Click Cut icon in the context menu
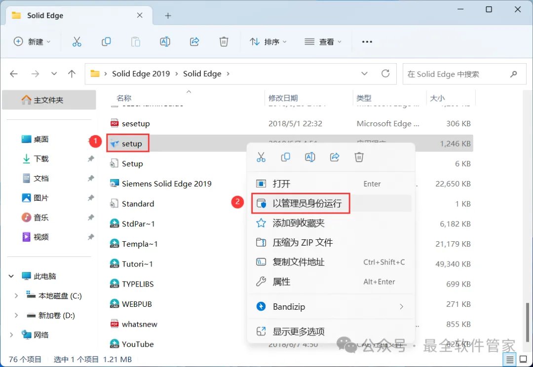 [261, 157]
